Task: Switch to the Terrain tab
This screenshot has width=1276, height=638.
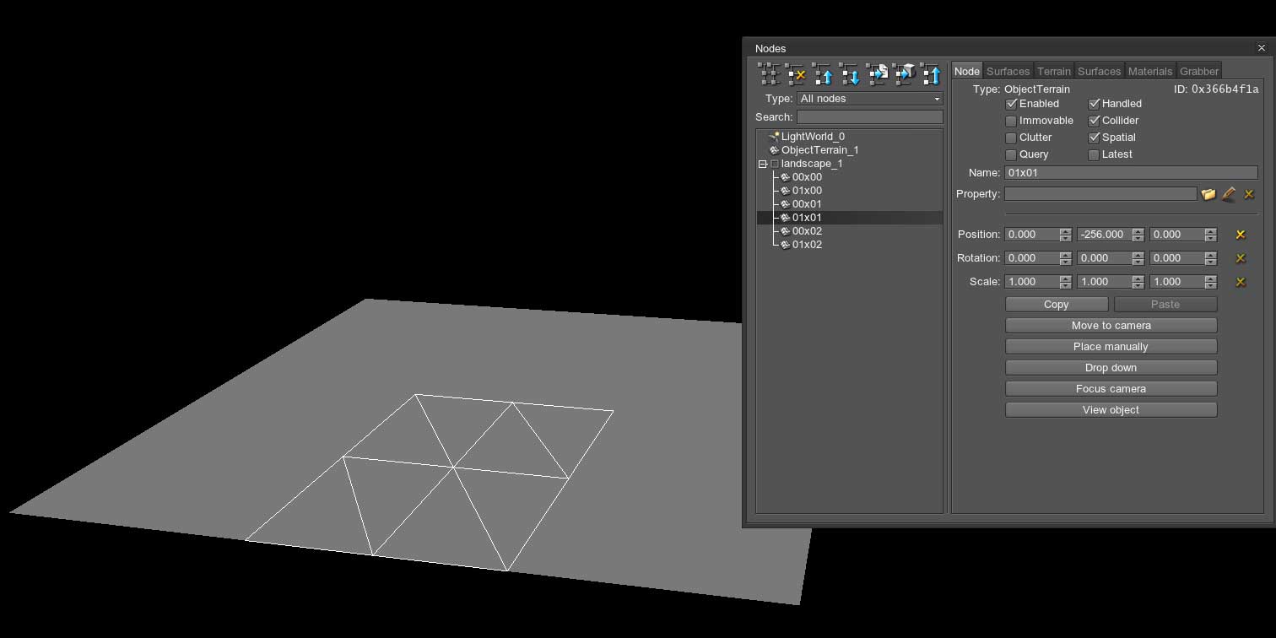Action: pyautogui.click(x=1053, y=72)
